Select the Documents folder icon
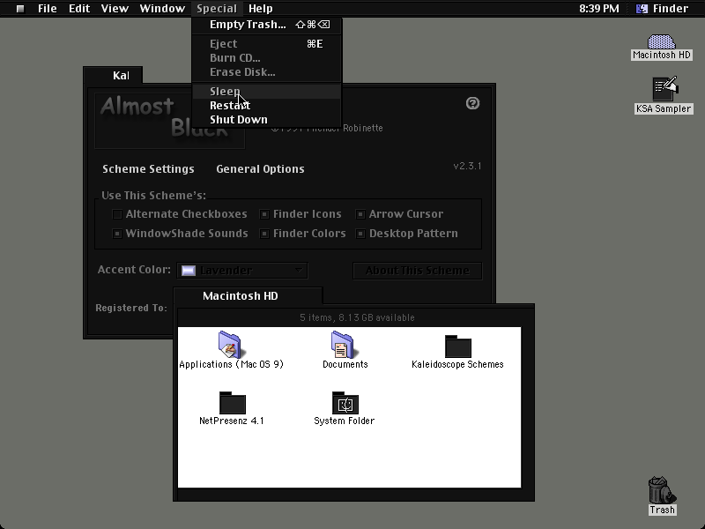Viewport: 705px width, 529px height. tap(343, 345)
